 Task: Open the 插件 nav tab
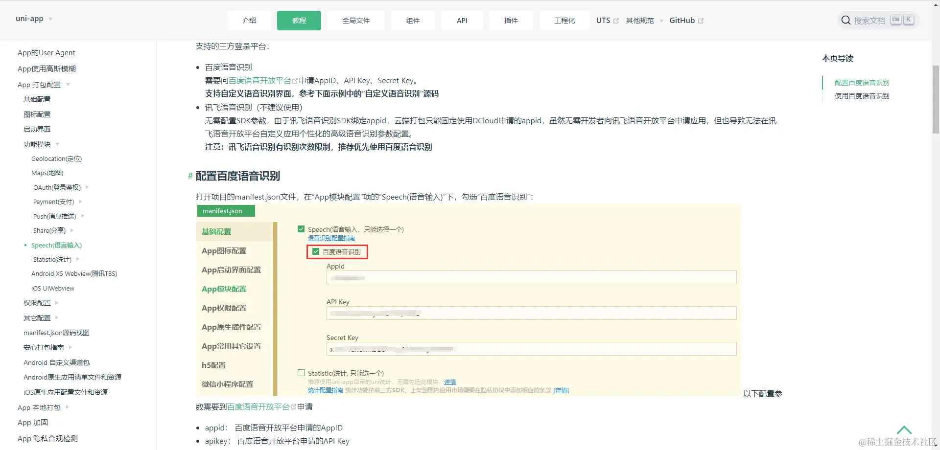pyautogui.click(x=511, y=21)
